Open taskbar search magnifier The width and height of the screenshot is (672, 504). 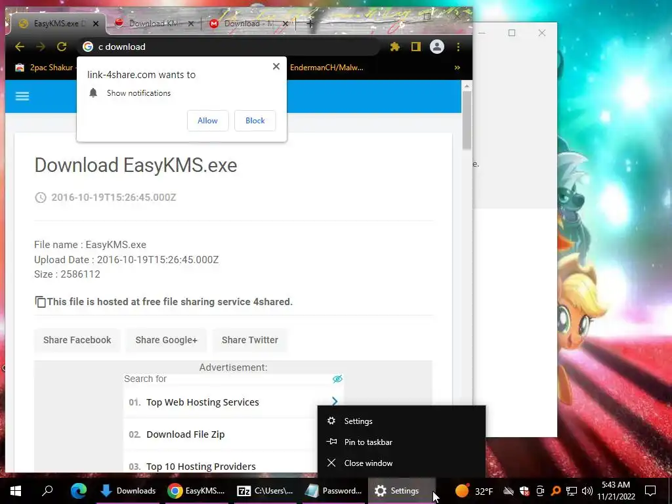click(47, 491)
